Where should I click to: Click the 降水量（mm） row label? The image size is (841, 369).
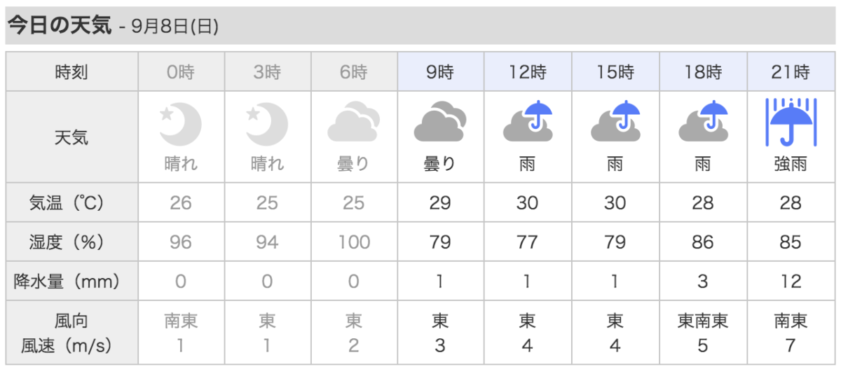click(x=71, y=281)
